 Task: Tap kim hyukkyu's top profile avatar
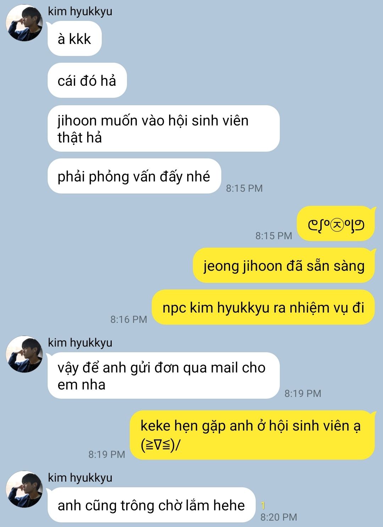pos(24,23)
